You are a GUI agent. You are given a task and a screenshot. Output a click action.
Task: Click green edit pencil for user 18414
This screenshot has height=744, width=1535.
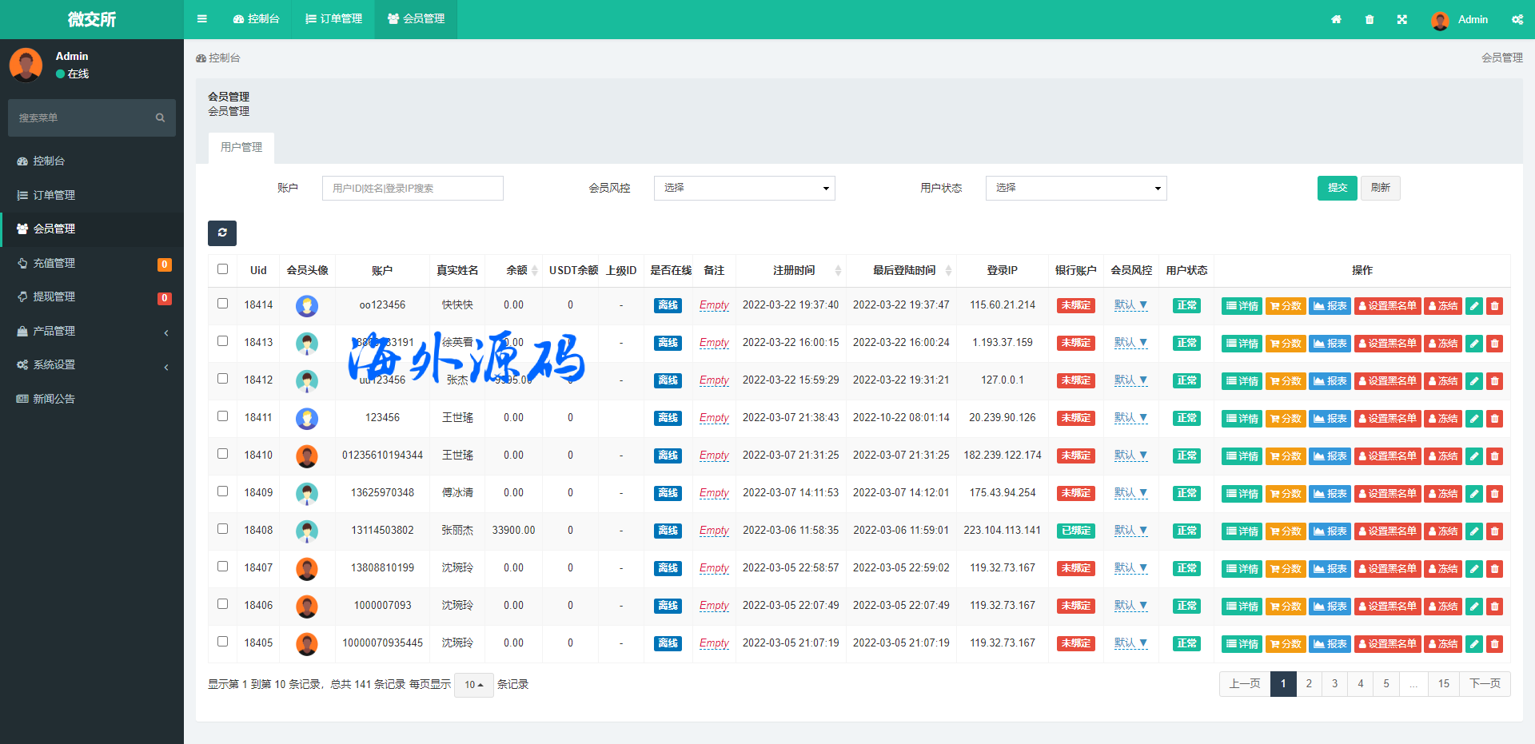coord(1474,306)
